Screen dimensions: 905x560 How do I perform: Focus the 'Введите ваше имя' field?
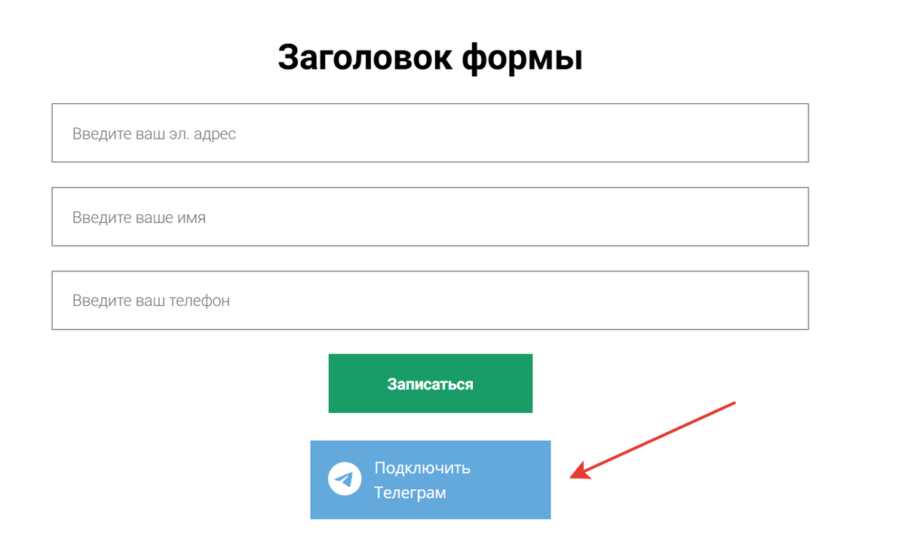pyautogui.click(x=430, y=216)
